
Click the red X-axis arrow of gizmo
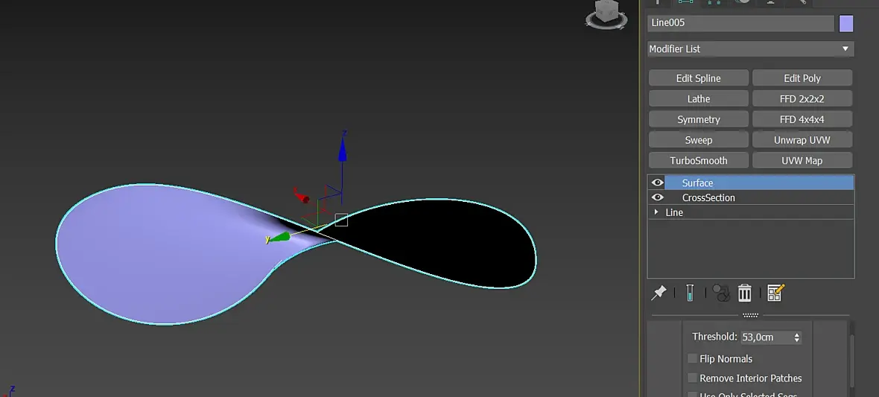302,196
